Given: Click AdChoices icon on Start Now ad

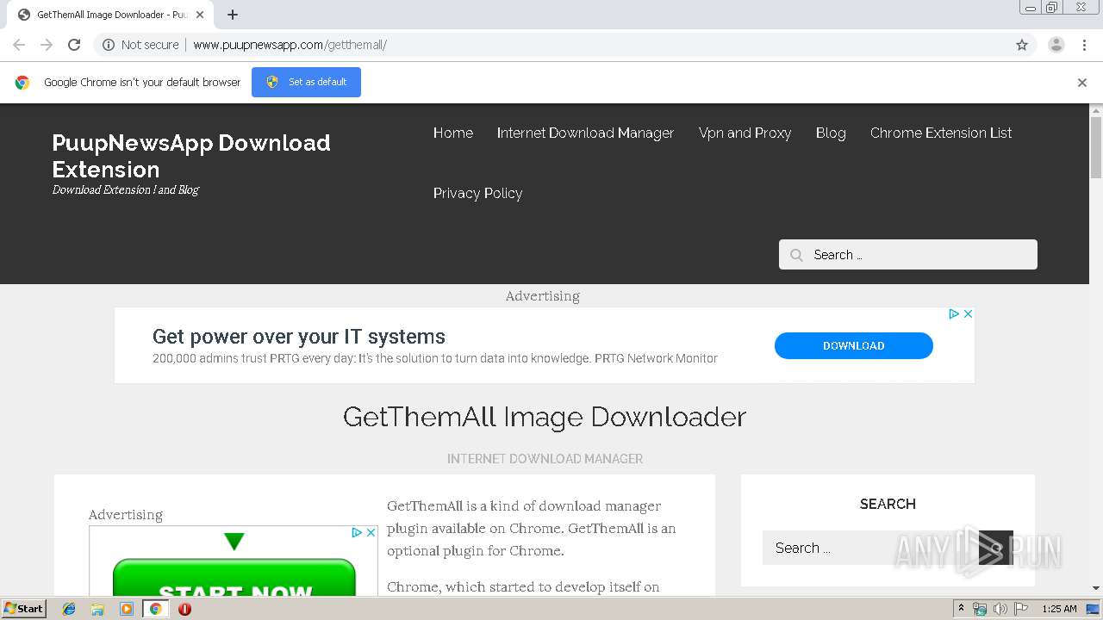Looking at the screenshot, I should [357, 533].
